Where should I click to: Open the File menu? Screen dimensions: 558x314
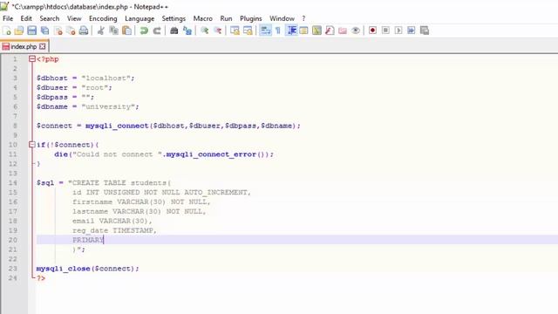(8, 18)
